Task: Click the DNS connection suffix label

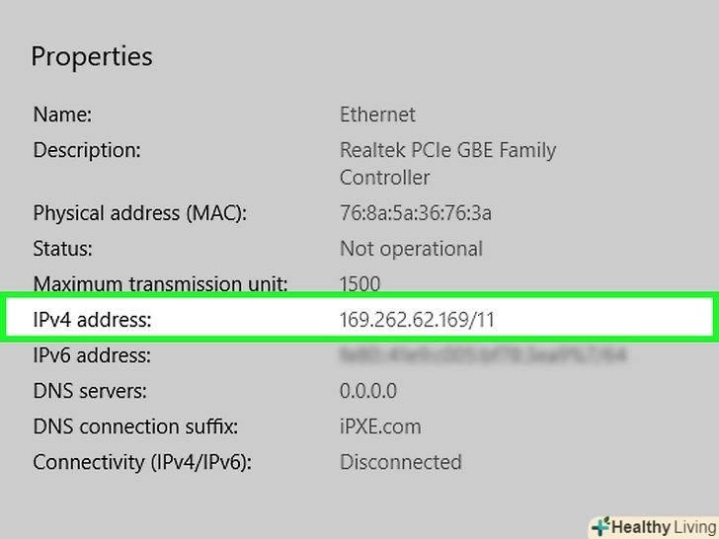Action: point(135,426)
